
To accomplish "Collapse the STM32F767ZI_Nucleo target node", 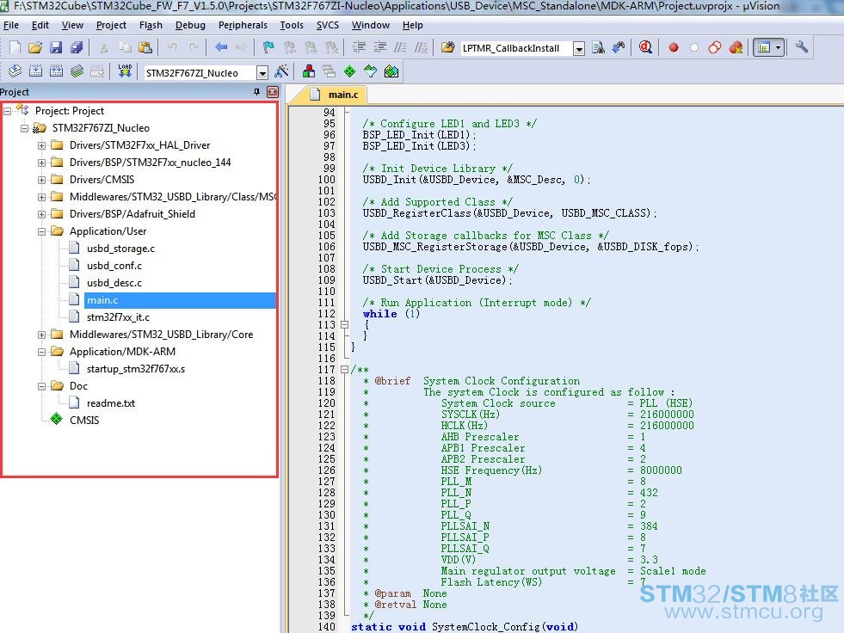I will click(24, 128).
